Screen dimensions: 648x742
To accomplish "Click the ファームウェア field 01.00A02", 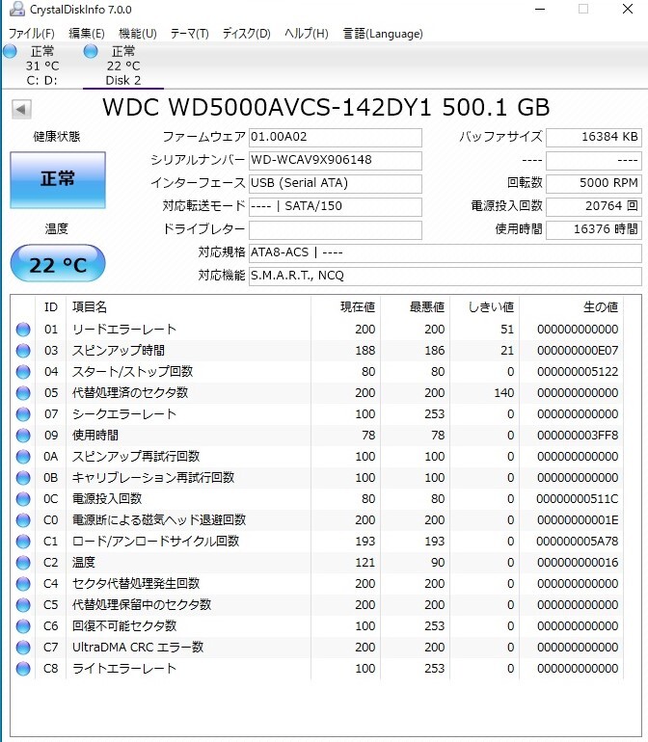I will (336, 137).
